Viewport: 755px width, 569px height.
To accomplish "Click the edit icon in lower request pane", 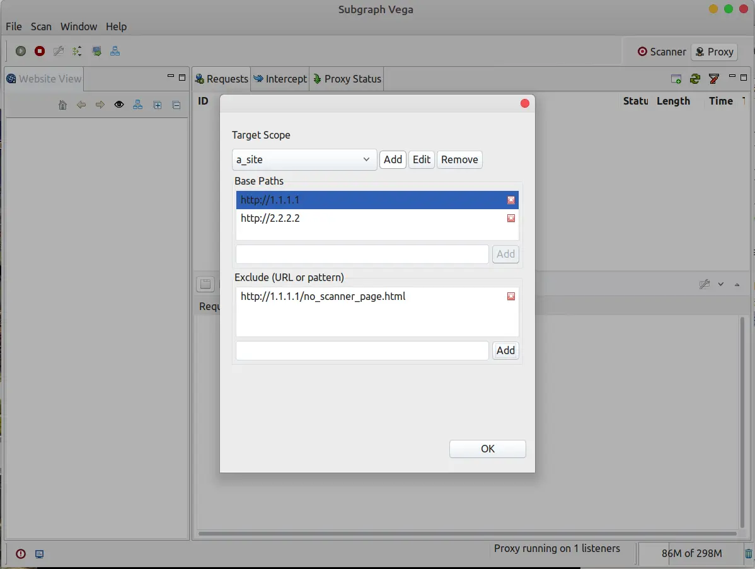I will coord(705,284).
